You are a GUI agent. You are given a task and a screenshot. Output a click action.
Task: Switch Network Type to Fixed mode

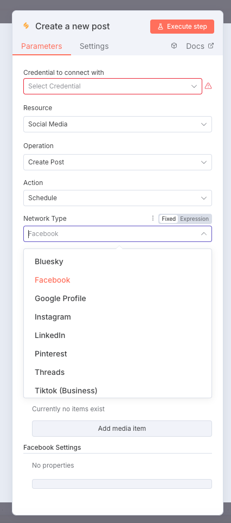(169, 219)
